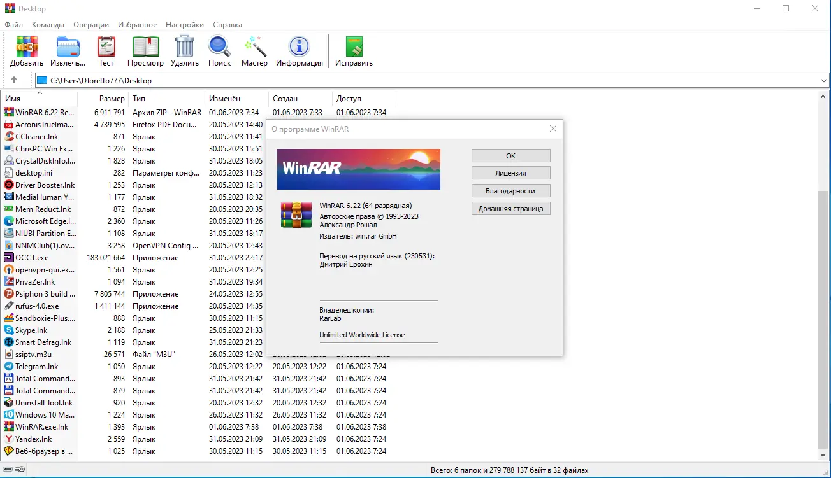This screenshot has height=478, width=831.
Task: Sort files by the Доступ column header
Action: [x=364, y=99]
